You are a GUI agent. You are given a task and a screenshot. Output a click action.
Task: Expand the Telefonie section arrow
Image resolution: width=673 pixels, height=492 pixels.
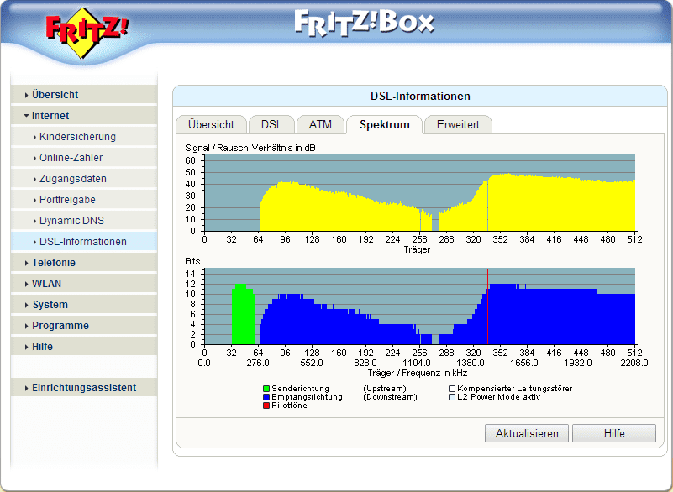tap(27, 263)
